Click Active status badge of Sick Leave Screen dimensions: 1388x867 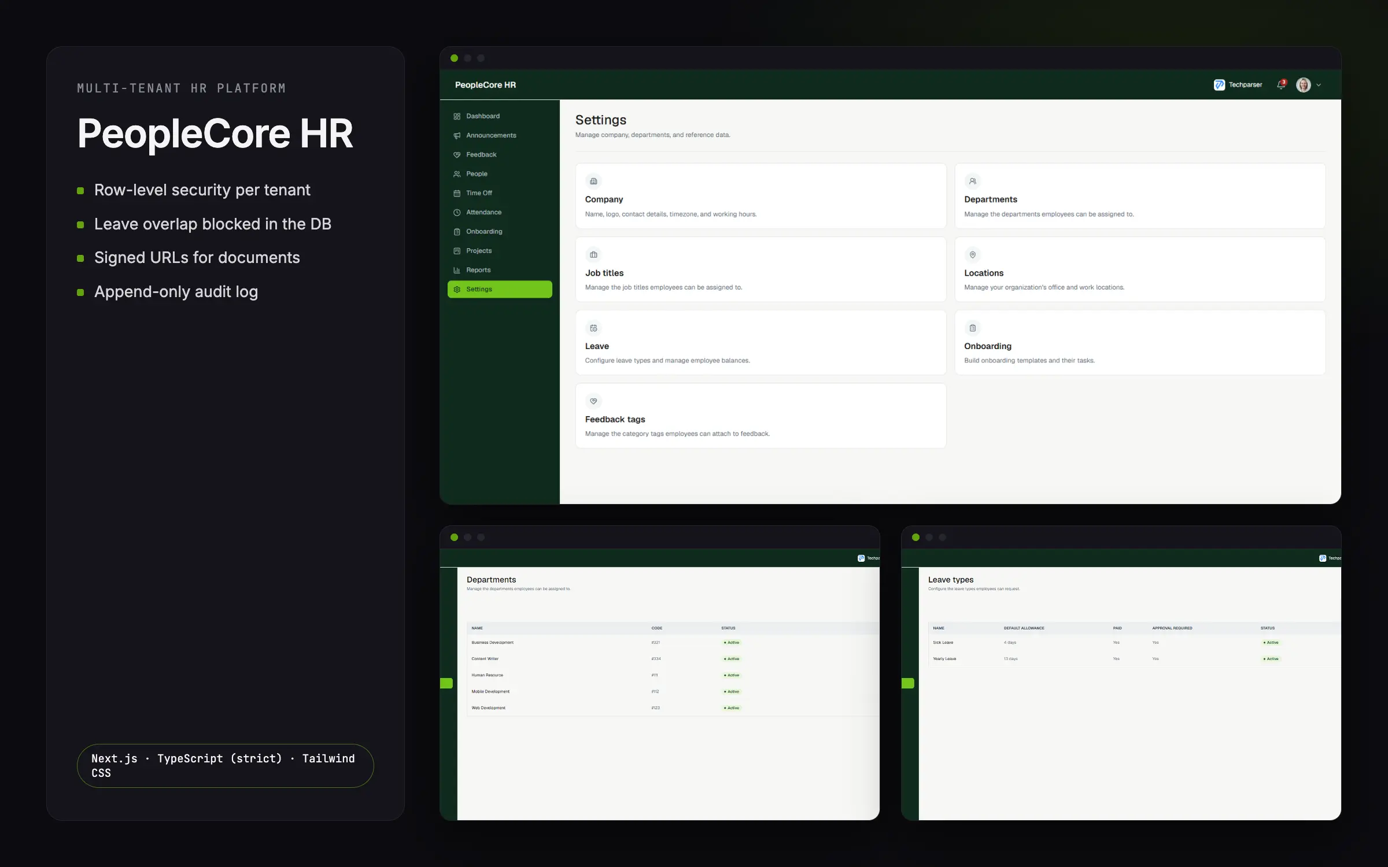point(1271,642)
